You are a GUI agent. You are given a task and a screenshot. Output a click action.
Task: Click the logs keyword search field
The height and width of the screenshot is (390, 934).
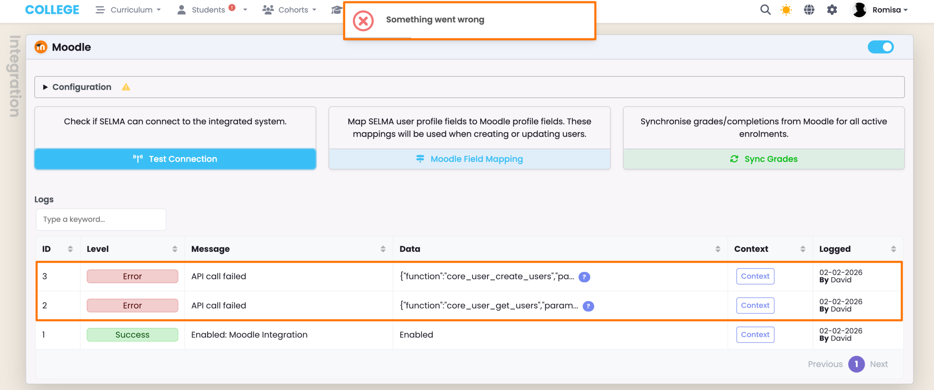pyautogui.click(x=101, y=220)
